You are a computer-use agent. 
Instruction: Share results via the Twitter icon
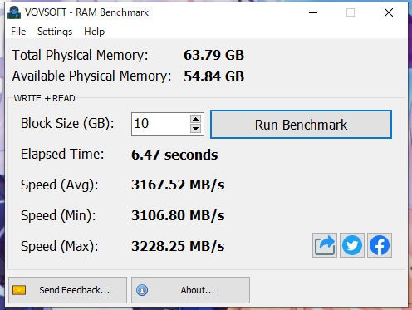(x=352, y=245)
